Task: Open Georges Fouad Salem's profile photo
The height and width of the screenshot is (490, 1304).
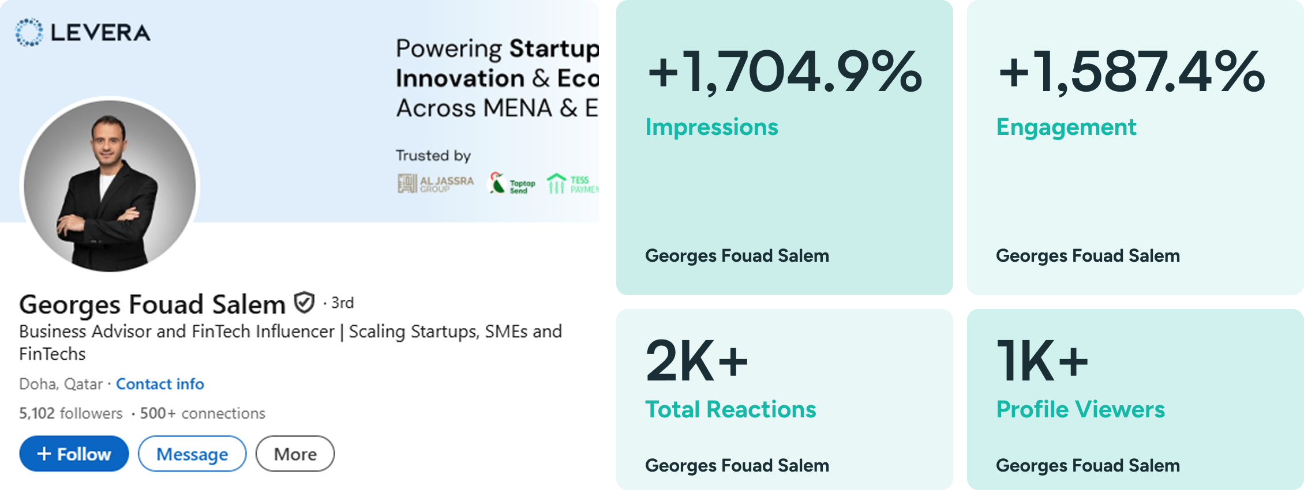Action: tap(110, 186)
